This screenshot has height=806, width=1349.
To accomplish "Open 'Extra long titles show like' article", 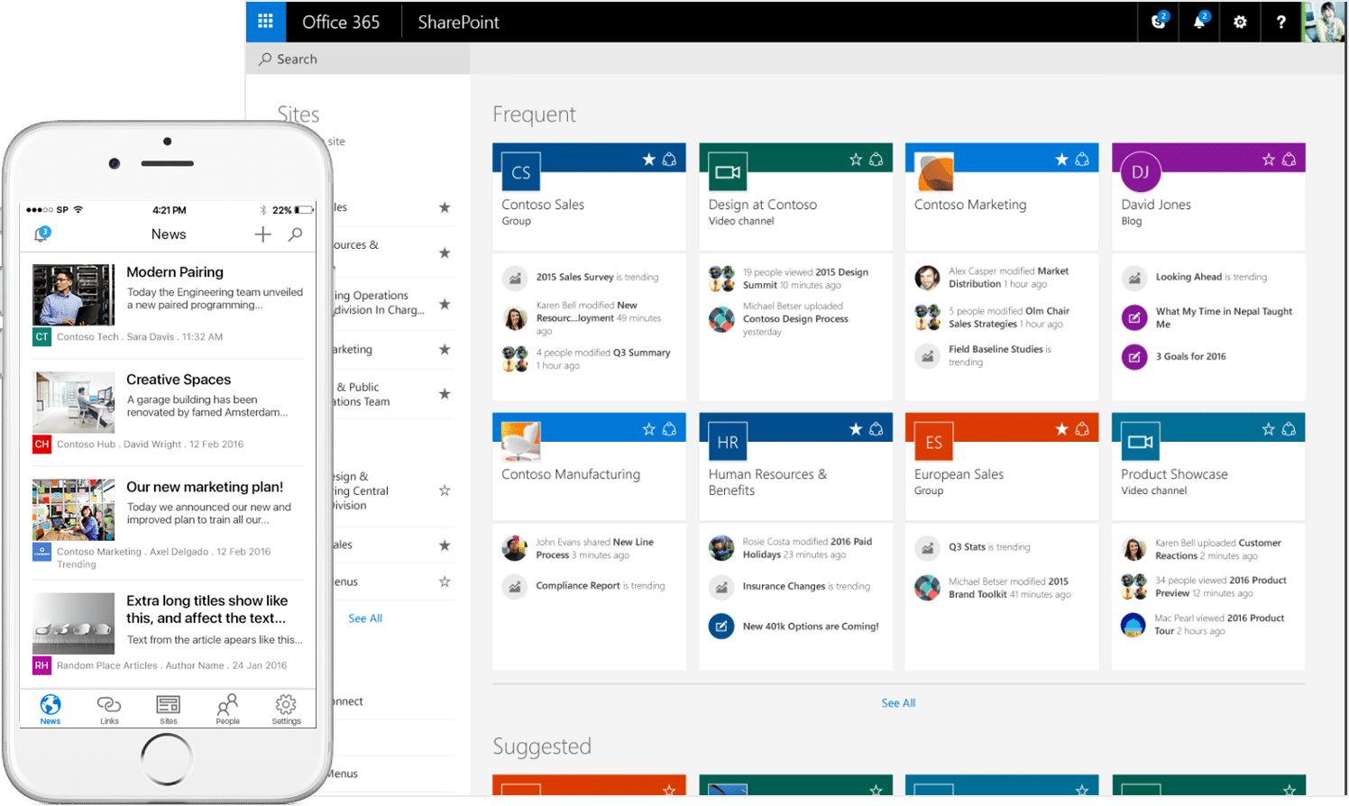I will click(x=206, y=609).
